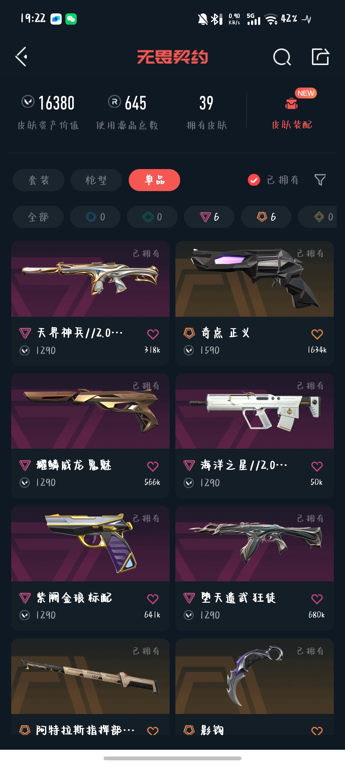The width and height of the screenshot is (345, 767).
Task: Tap the share icon in header
Action: tap(320, 57)
